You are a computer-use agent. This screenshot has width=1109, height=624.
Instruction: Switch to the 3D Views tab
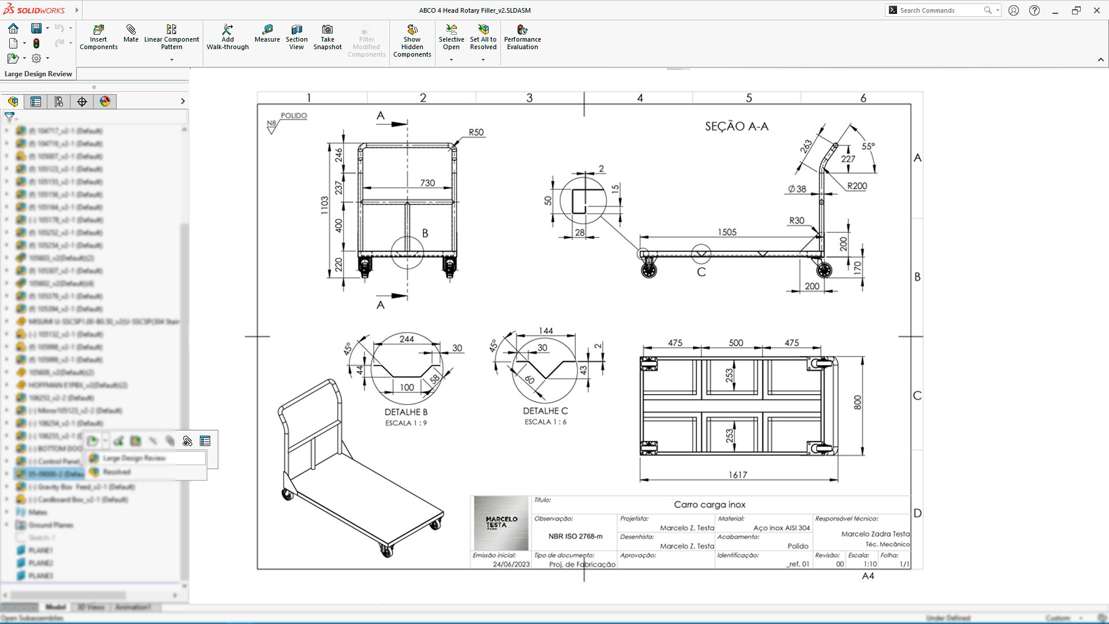91,607
